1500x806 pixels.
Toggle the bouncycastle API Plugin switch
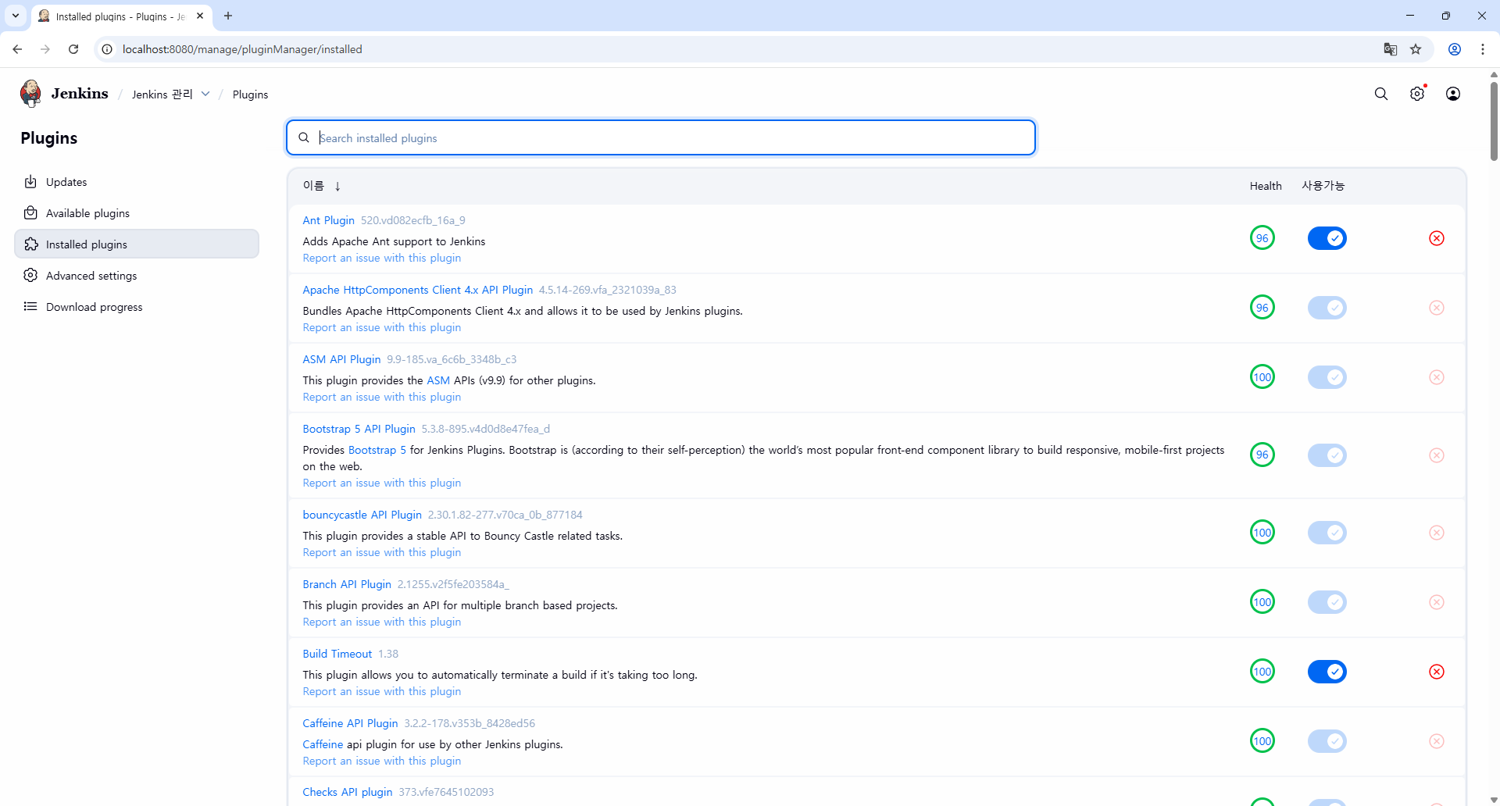1327,533
